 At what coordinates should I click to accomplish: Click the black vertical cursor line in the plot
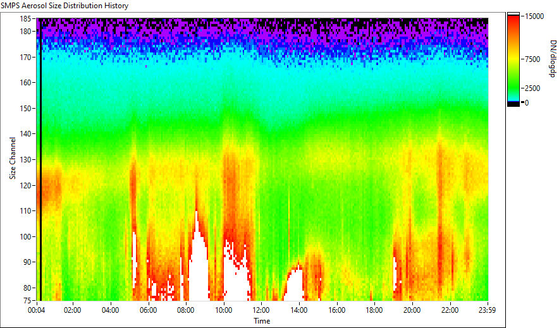pyautogui.click(x=40, y=159)
